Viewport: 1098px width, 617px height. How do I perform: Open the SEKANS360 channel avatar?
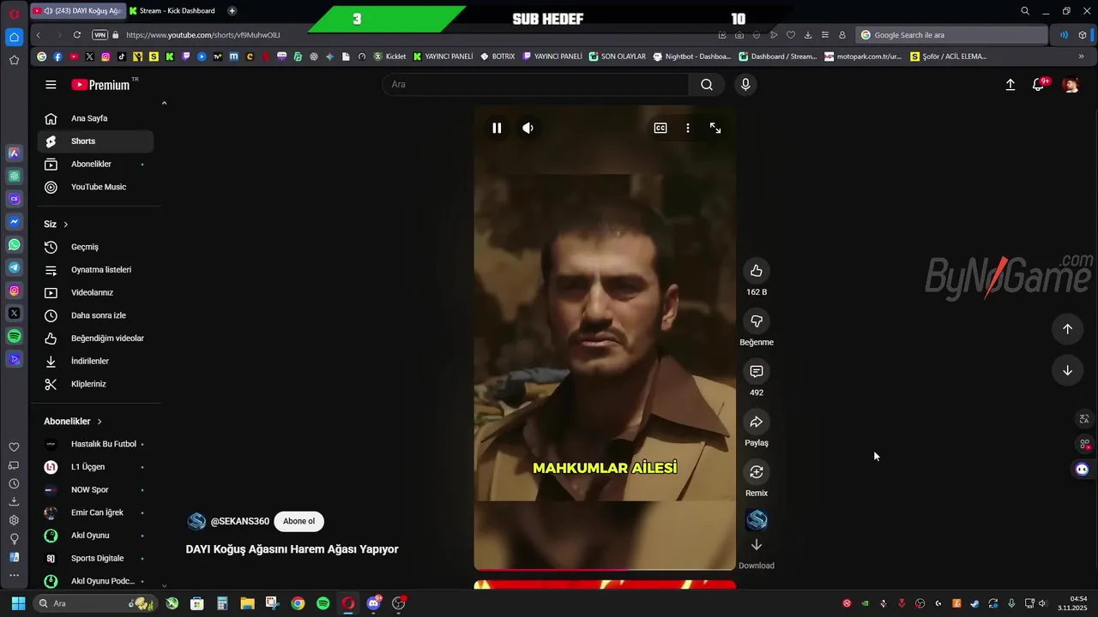tap(196, 521)
